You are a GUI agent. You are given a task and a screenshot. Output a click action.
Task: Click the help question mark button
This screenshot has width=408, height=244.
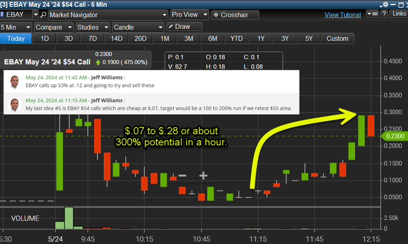[x=384, y=14]
